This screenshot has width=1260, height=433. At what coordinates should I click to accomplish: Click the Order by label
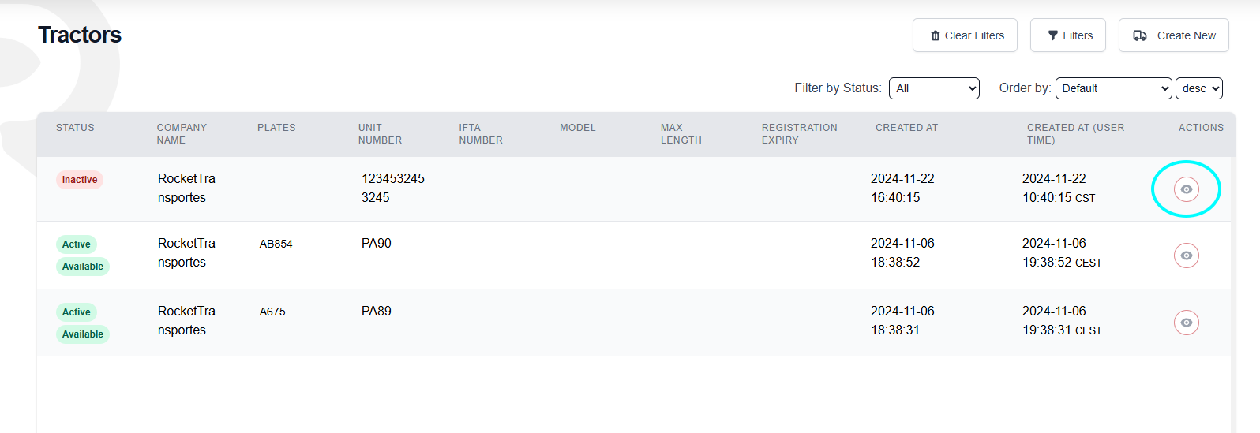coord(1025,88)
